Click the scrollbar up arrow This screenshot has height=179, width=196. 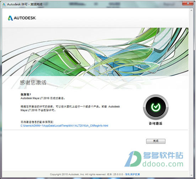(191, 10)
